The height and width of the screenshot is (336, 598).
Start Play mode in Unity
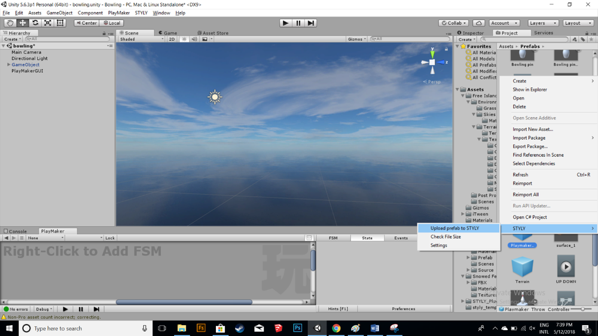[x=285, y=23]
